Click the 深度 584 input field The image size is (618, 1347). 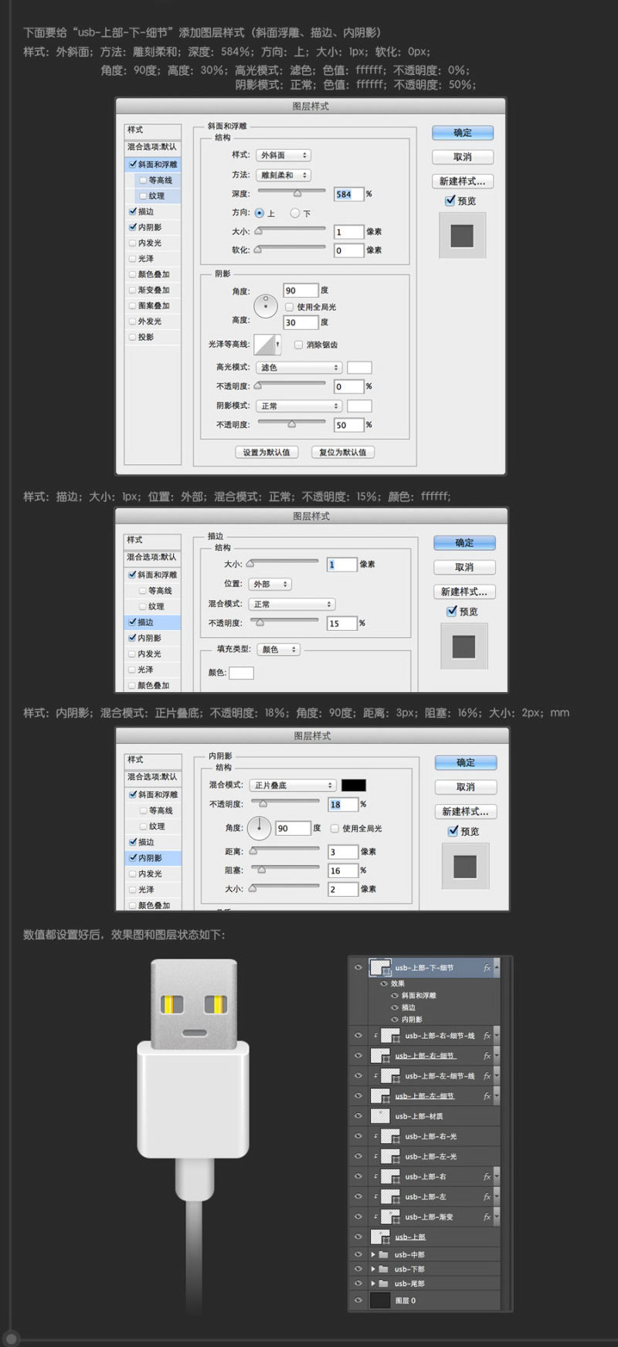click(348, 194)
